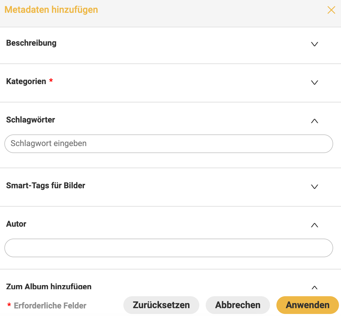Click the Kategorien section heading

click(26, 81)
